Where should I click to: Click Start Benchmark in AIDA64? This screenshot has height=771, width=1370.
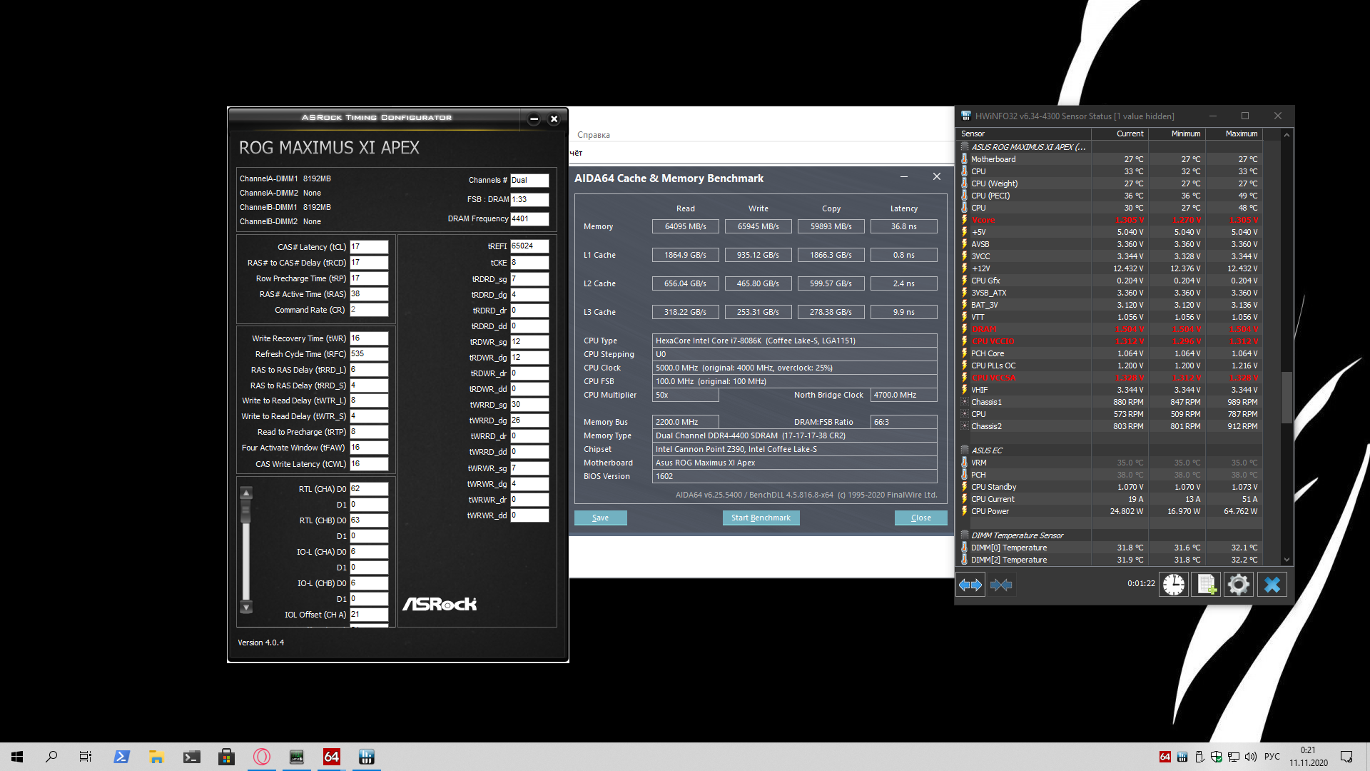761,518
